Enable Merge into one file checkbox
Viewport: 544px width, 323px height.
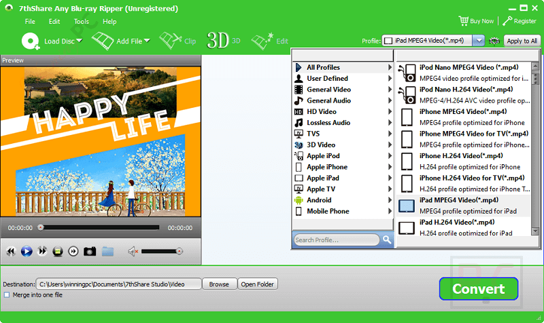pyautogui.click(x=7, y=295)
